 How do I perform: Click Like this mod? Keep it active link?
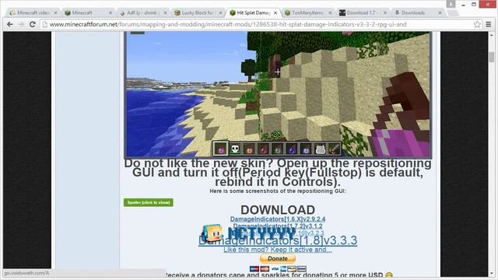pos(278,250)
